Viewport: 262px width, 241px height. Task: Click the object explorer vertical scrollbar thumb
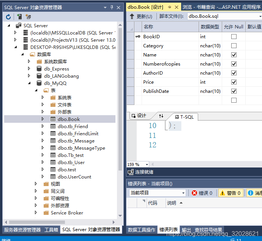point(120,99)
